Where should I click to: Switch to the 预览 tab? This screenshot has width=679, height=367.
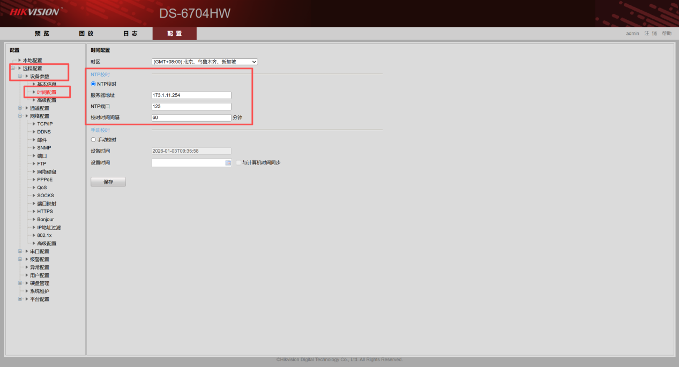pyautogui.click(x=42, y=34)
